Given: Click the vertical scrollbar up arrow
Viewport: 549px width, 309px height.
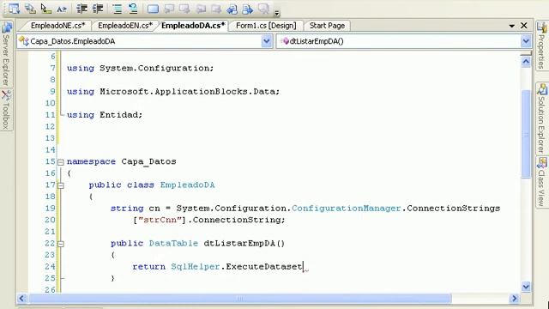Looking at the screenshot, I should point(526,62).
